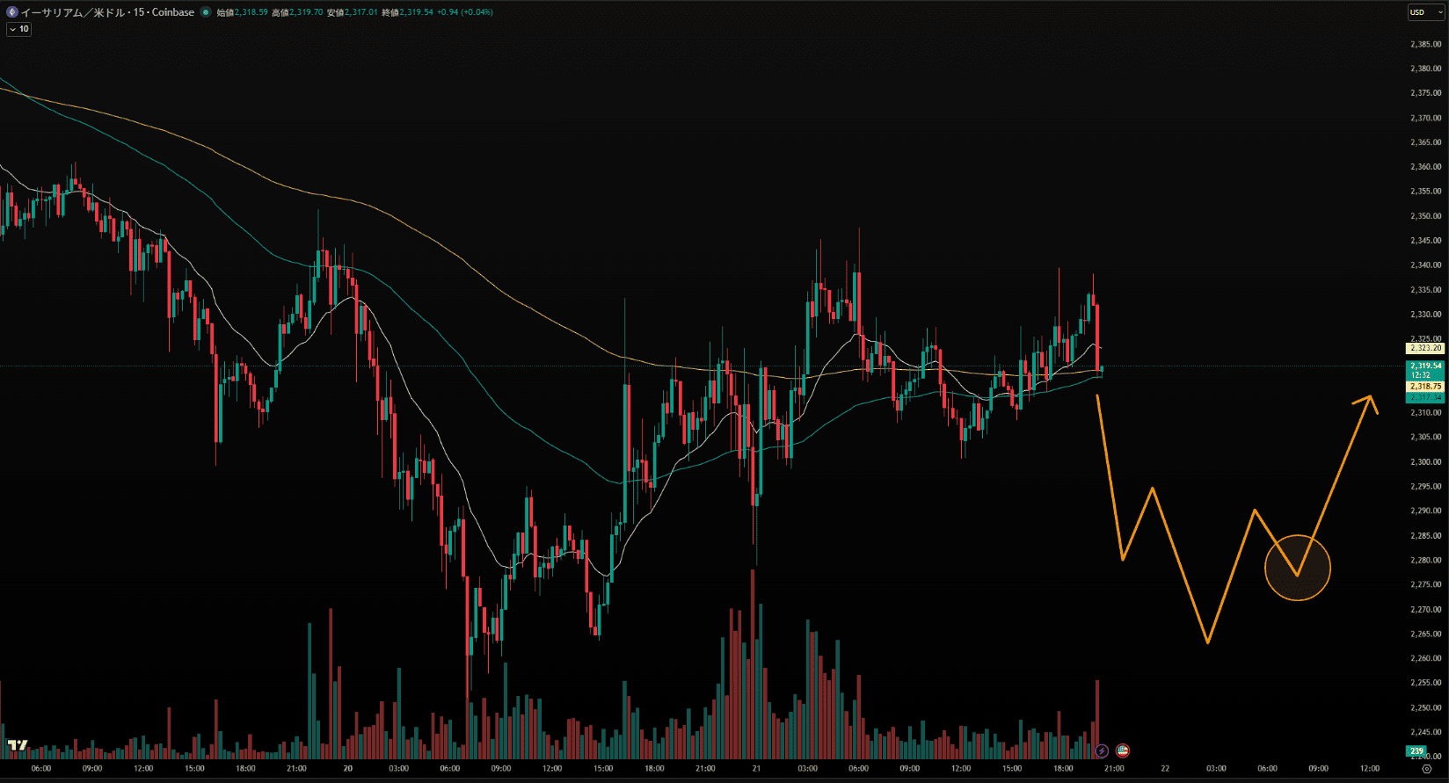Viewport: 1449px width, 783px height.
Task: Open the USD currency dropdown
Action: [x=1426, y=12]
